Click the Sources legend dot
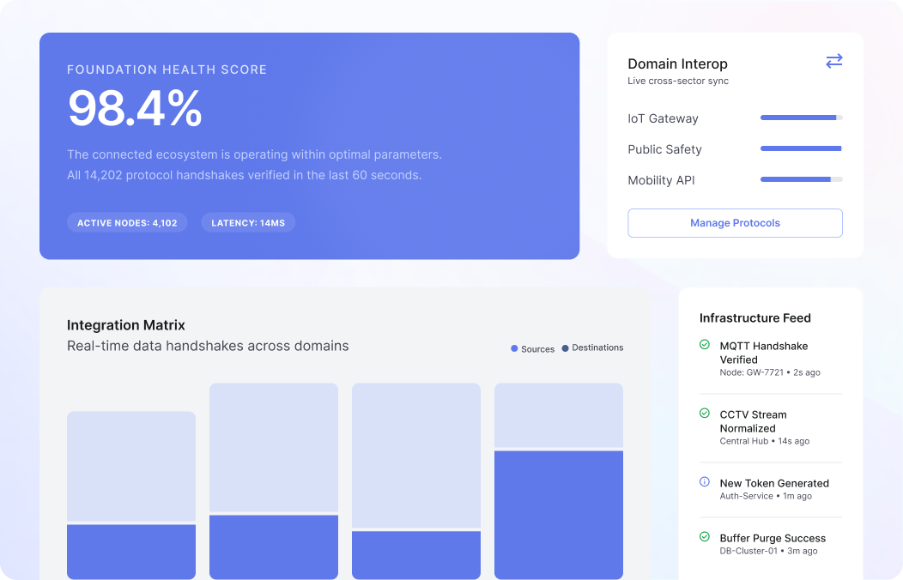The height and width of the screenshot is (580, 903). (x=514, y=348)
